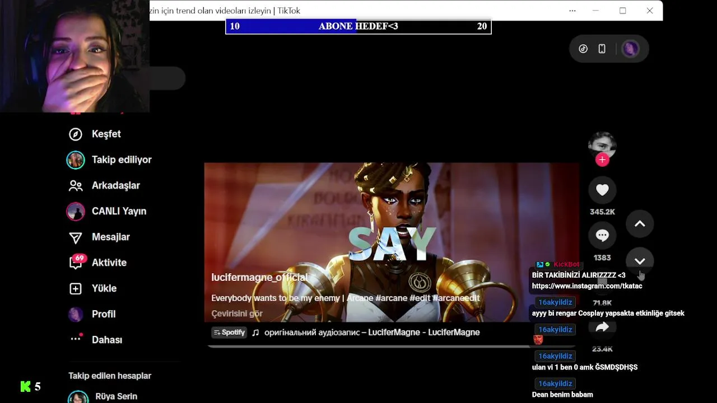Click the streamer webcam overlay
The width and height of the screenshot is (717, 403).
(75, 56)
